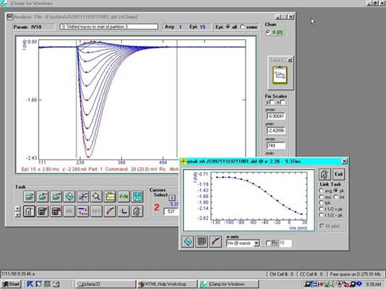Screen dimensions: 386x289
Task: Select Chan 0 radio button
Action: 268,33
